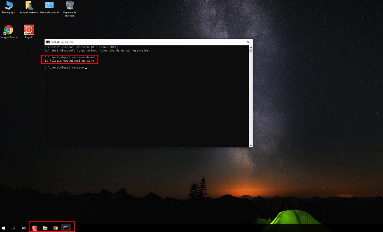Click the last prompt line with the cursor
Screen dimensions: 383x232
[x=66, y=67]
